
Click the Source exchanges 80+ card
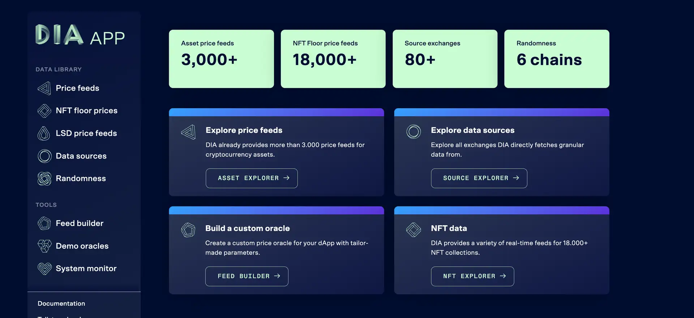coord(445,59)
